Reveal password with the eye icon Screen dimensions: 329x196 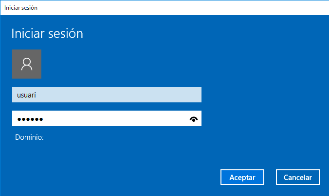pos(194,119)
